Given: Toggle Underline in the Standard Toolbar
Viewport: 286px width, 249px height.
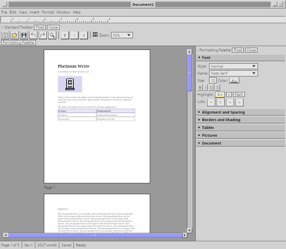Looking at the screenshot, I should click(84, 35).
